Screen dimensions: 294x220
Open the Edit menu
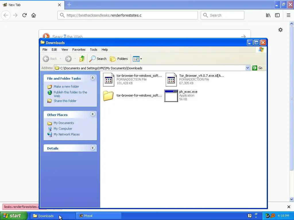coord(54,50)
